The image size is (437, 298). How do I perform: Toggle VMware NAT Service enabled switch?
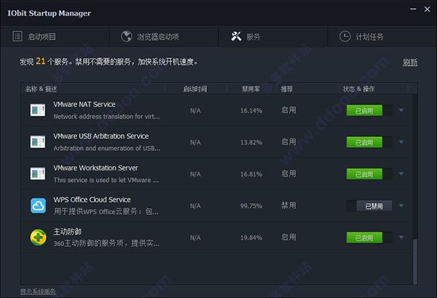(x=369, y=111)
